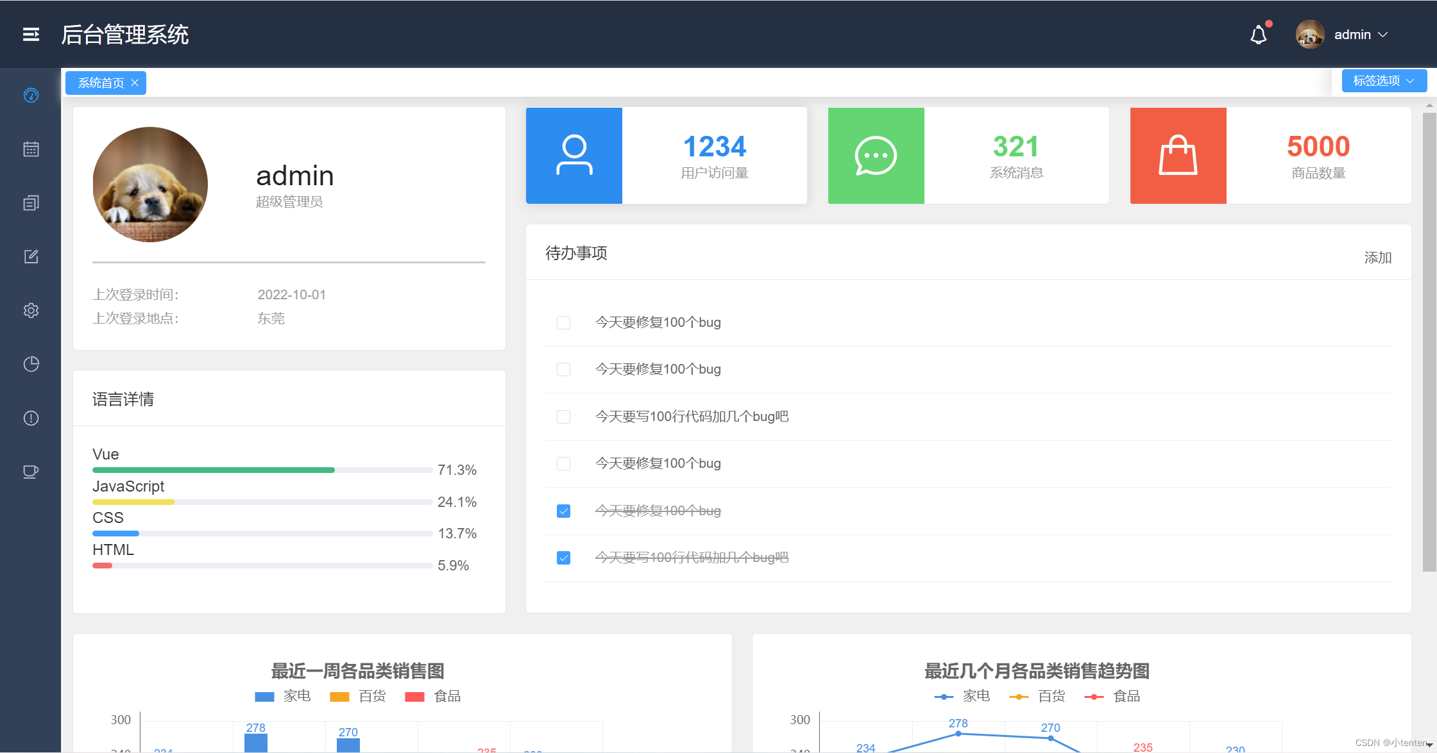This screenshot has width=1437, height=753.
Task: Click the JavaScript progress bar
Action: [x=262, y=502]
